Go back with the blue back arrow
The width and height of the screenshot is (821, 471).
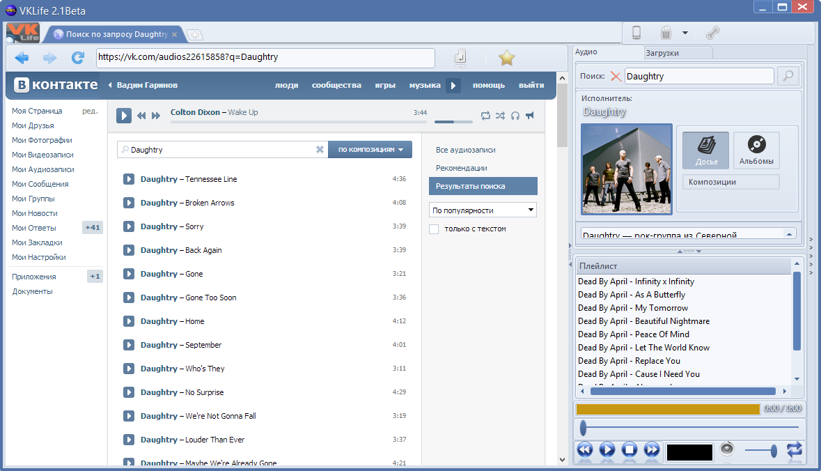pos(22,58)
